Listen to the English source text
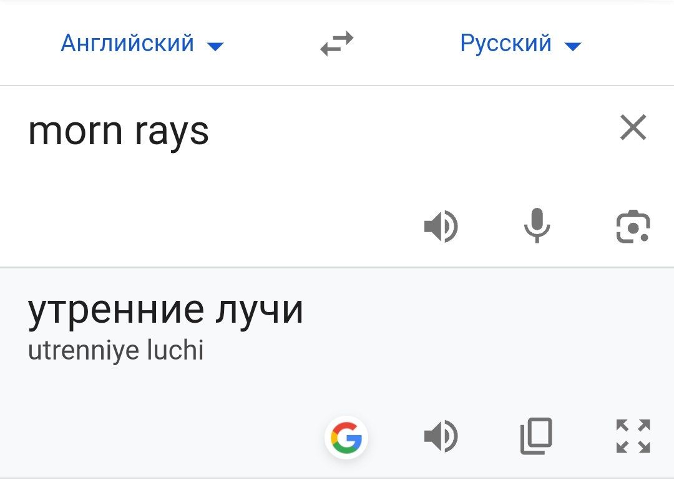The width and height of the screenshot is (674, 480). (x=441, y=226)
